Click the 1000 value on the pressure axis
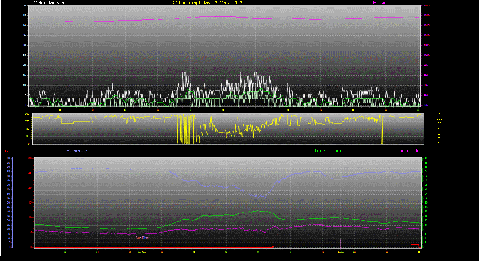The height and width of the screenshot is (261, 479). tap(426, 55)
